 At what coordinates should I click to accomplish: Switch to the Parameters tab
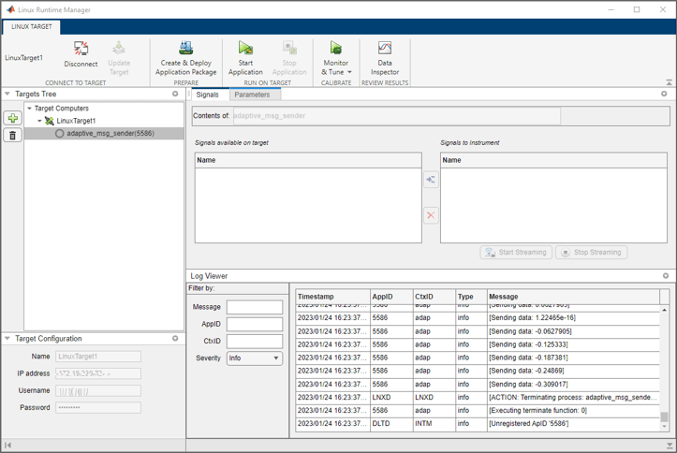[252, 95]
